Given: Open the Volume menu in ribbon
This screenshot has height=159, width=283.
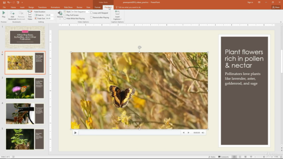Looking at the screenshot, I should 60,15.
